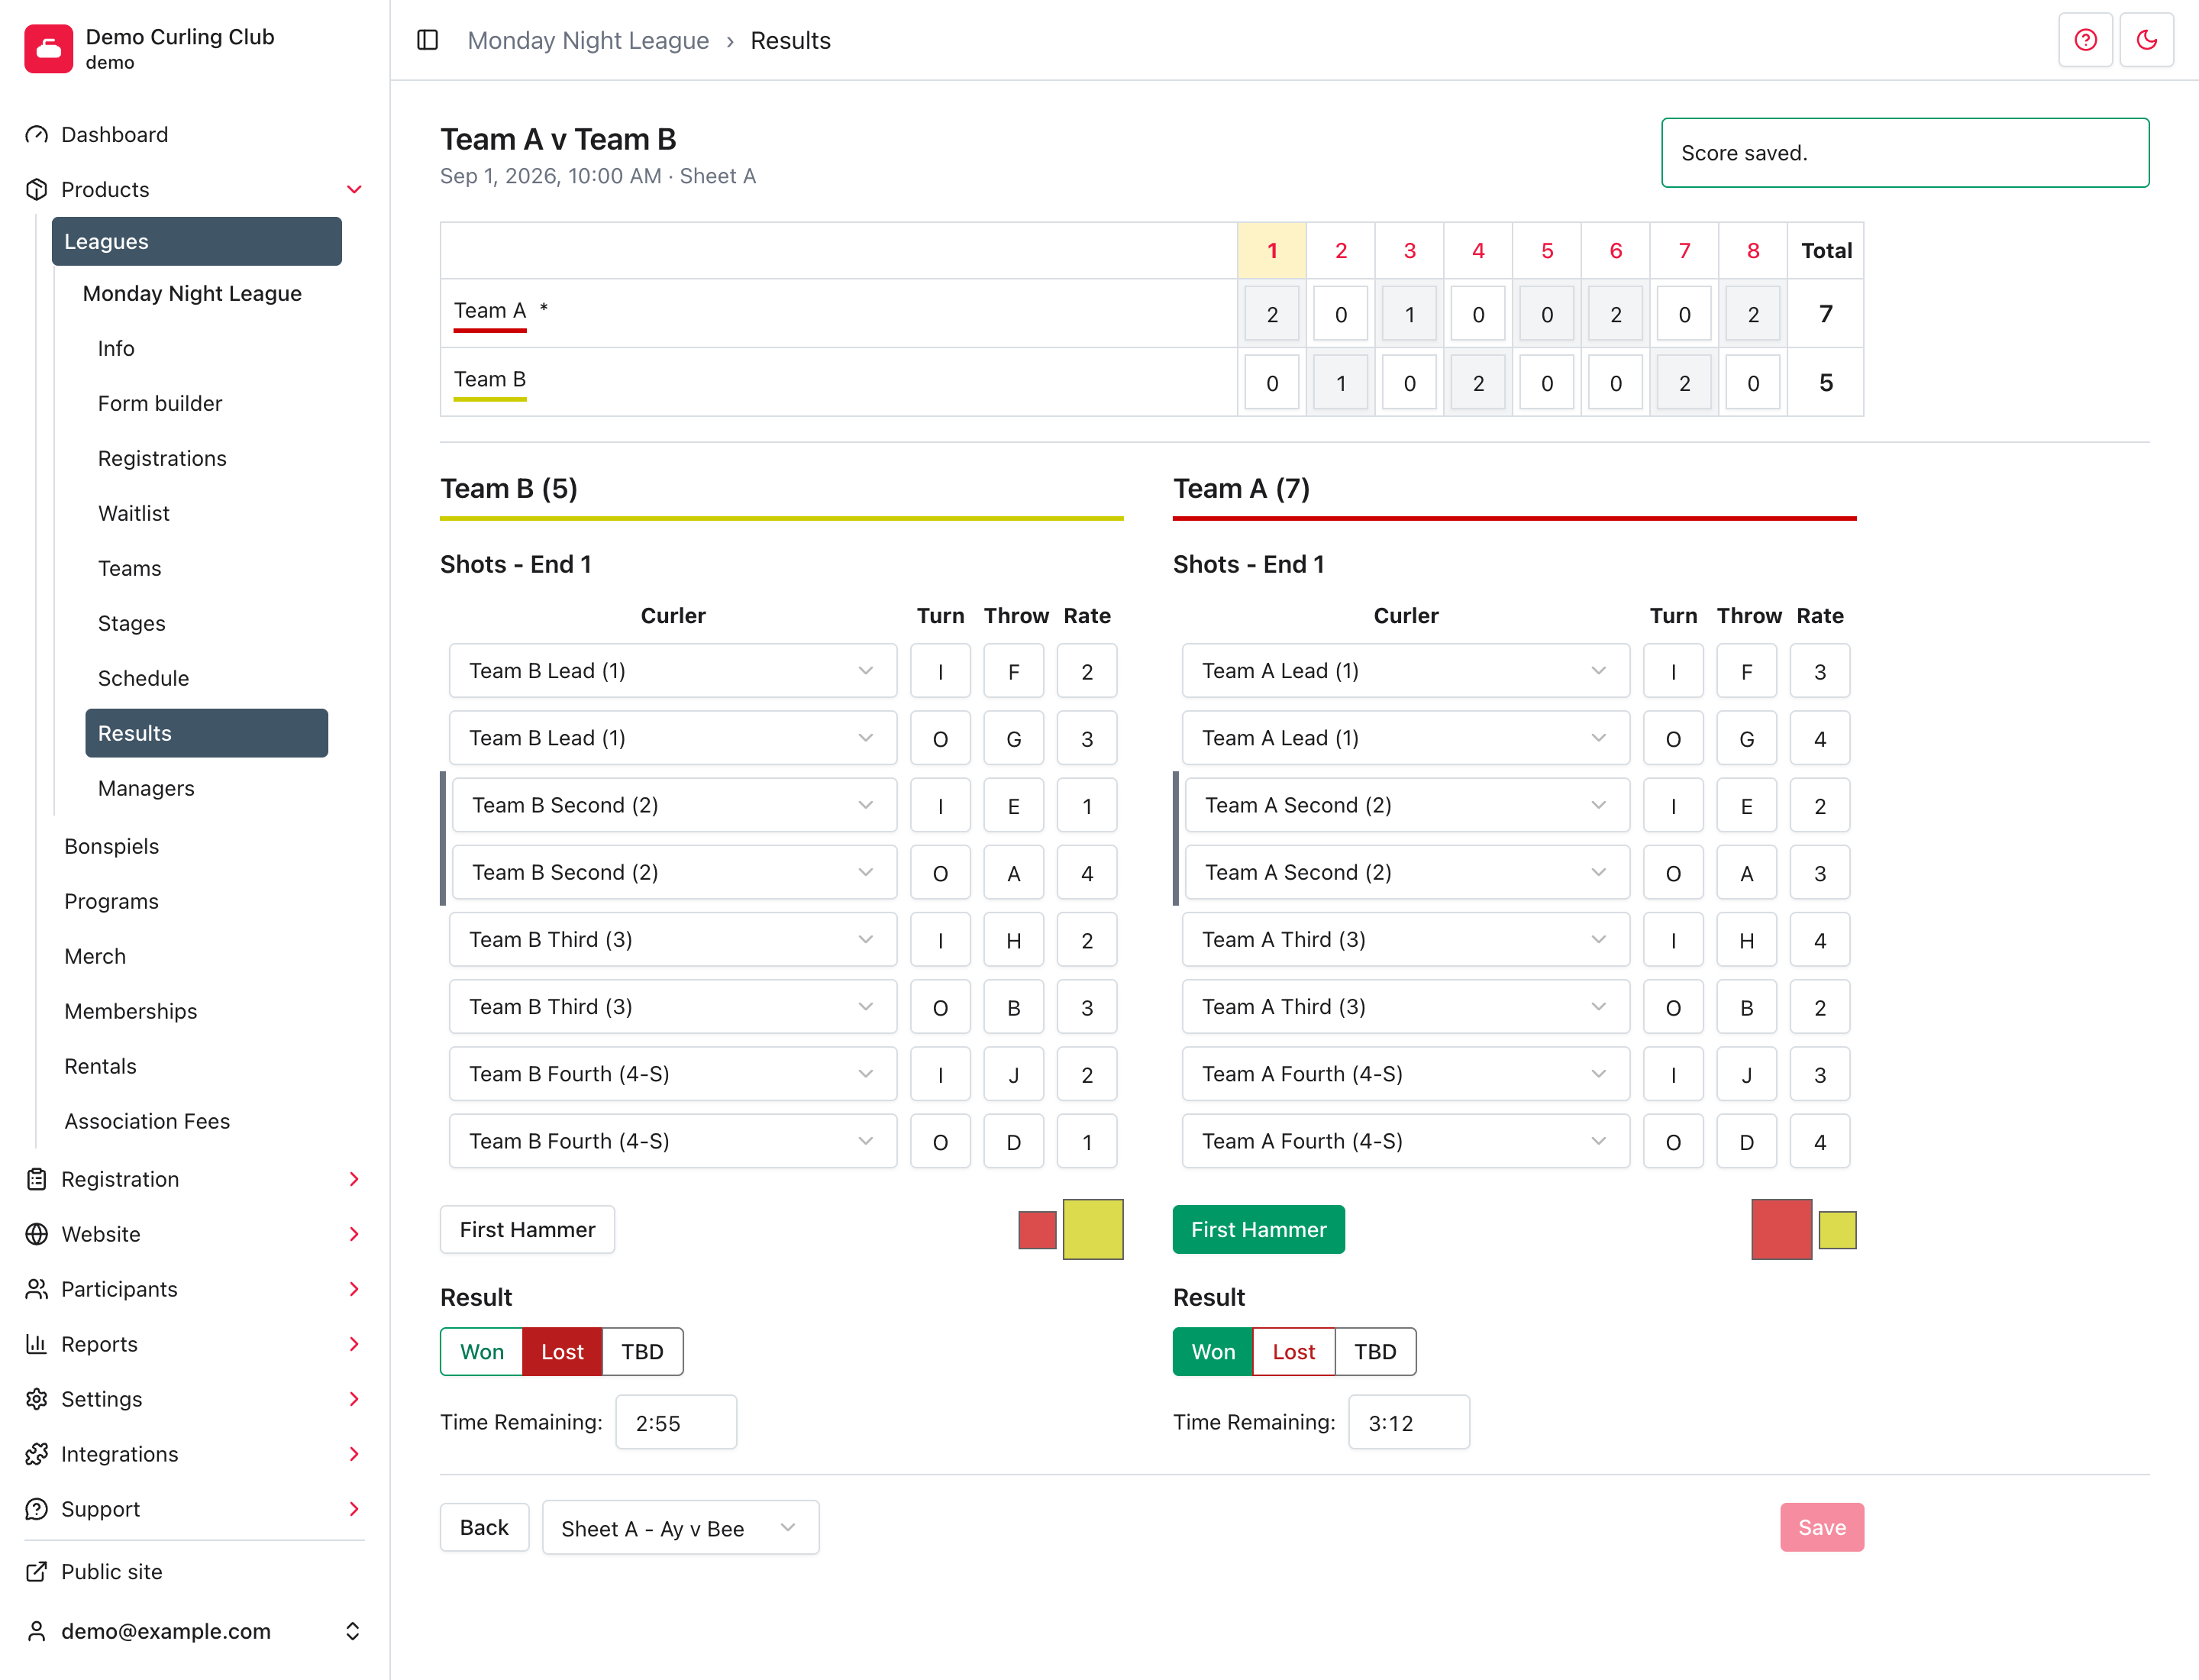Image resolution: width=2199 pixels, height=1680 pixels.
Task: Click the Demo Curling Club logo
Action: pos(48,48)
